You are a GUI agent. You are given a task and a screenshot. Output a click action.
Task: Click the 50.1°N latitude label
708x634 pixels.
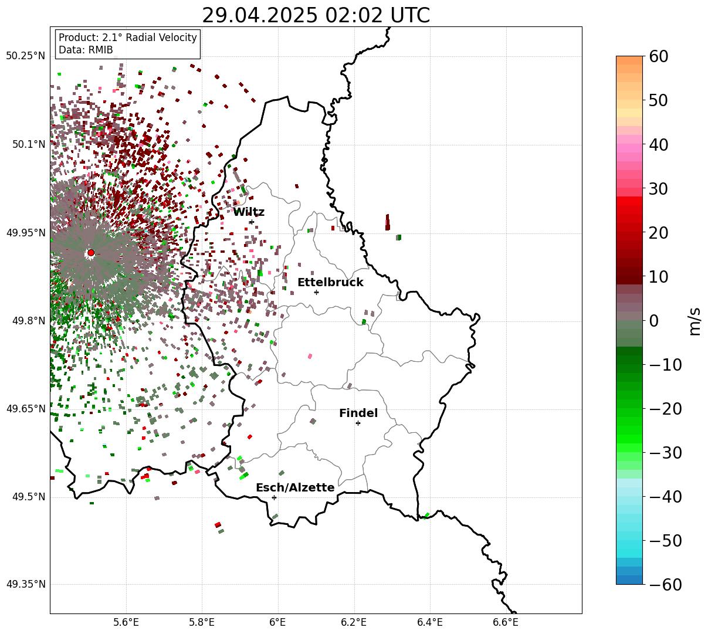[29, 144]
